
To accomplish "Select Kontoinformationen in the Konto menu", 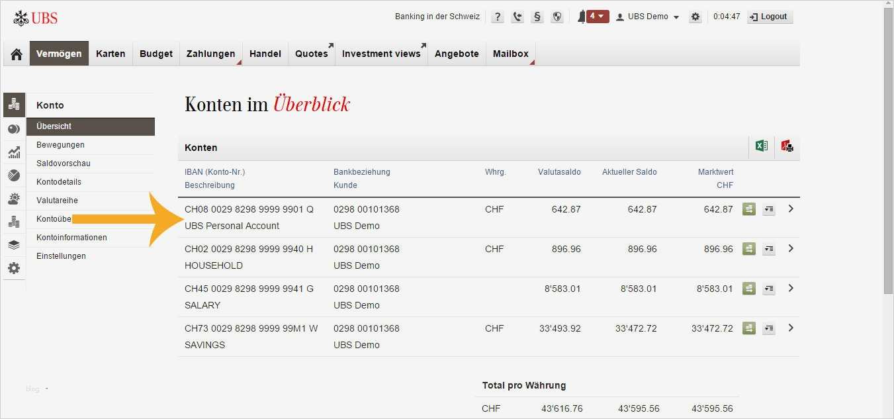I will [91, 238].
